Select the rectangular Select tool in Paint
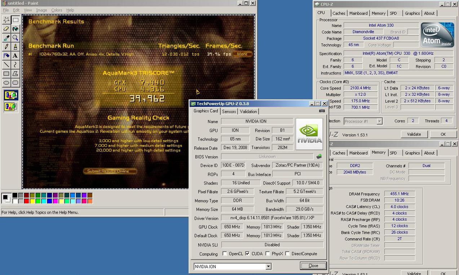The height and width of the screenshot is (275, 459). click(x=15, y=20)
